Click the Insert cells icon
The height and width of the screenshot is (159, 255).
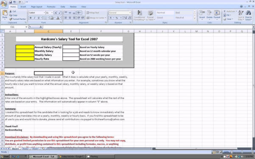point(202,13)
